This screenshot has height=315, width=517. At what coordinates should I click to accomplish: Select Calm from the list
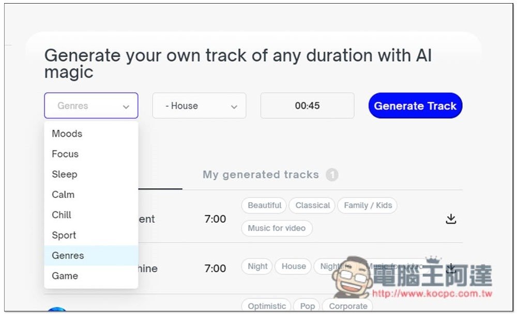[63, 194]
